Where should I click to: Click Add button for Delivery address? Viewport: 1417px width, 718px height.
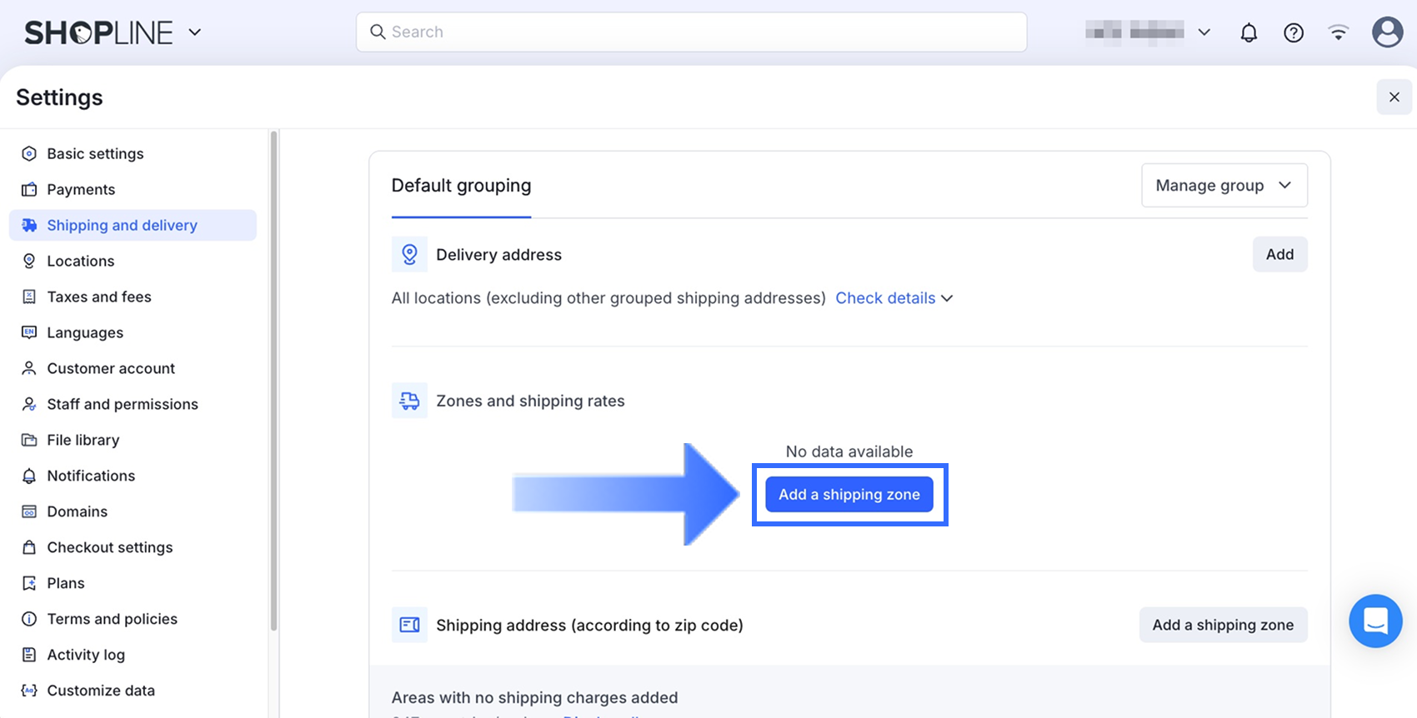click(x=1279, y=254)
